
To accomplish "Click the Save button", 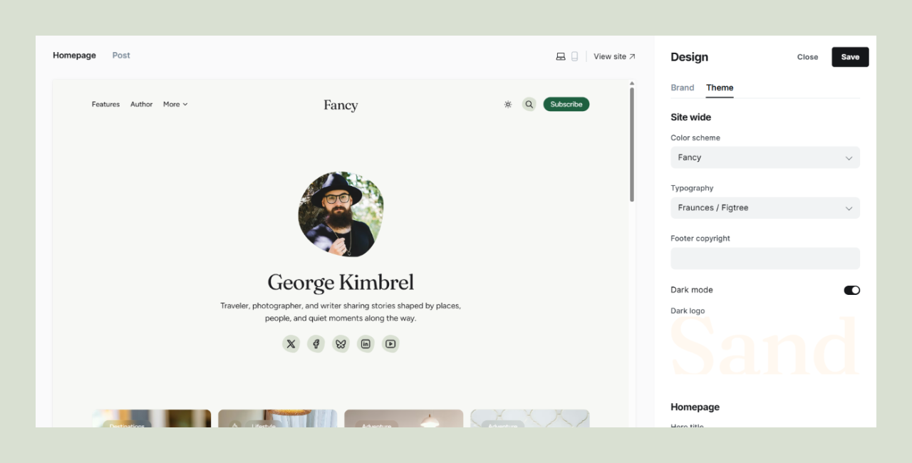I will pos(850,57).
